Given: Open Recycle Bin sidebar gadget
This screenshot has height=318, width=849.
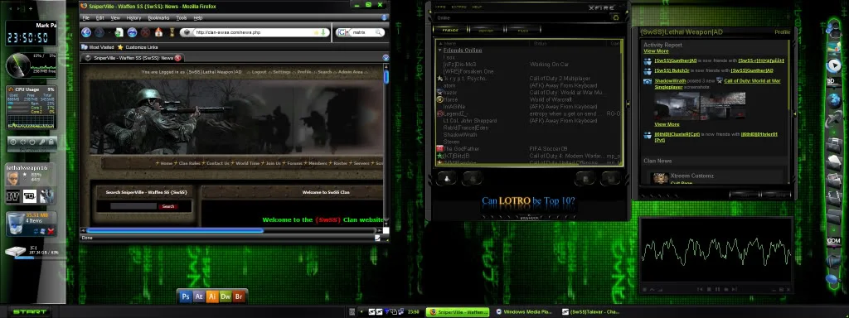Looking at the screenshot, I should 32,224.
